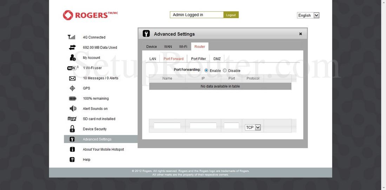The image size is (386, 190).
Task: Open the Alert Sounds on link
Action: pos(95,109)
